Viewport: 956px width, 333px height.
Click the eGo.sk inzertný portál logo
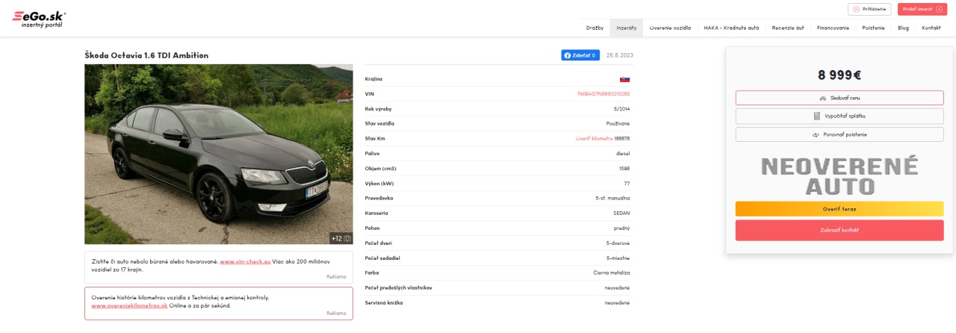pos(39,19)
